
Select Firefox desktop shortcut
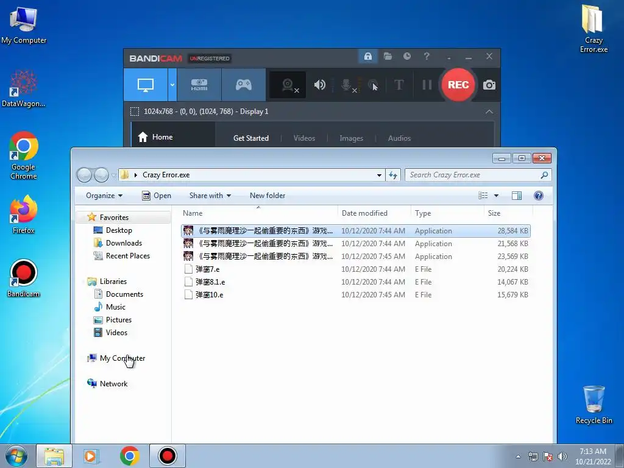point(24,215)
